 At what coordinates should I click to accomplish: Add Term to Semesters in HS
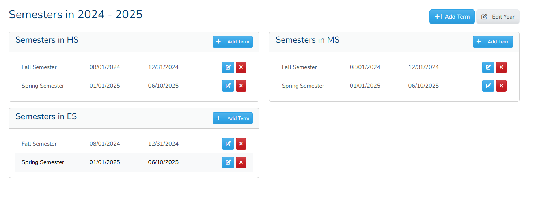click(x=233, y=42)
